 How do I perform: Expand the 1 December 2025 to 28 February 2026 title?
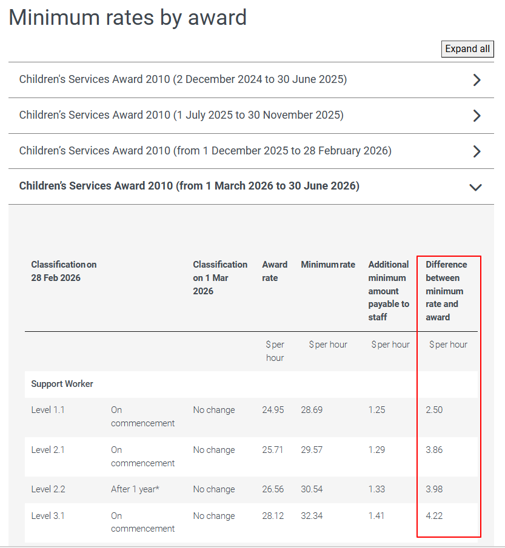(205, 151)
